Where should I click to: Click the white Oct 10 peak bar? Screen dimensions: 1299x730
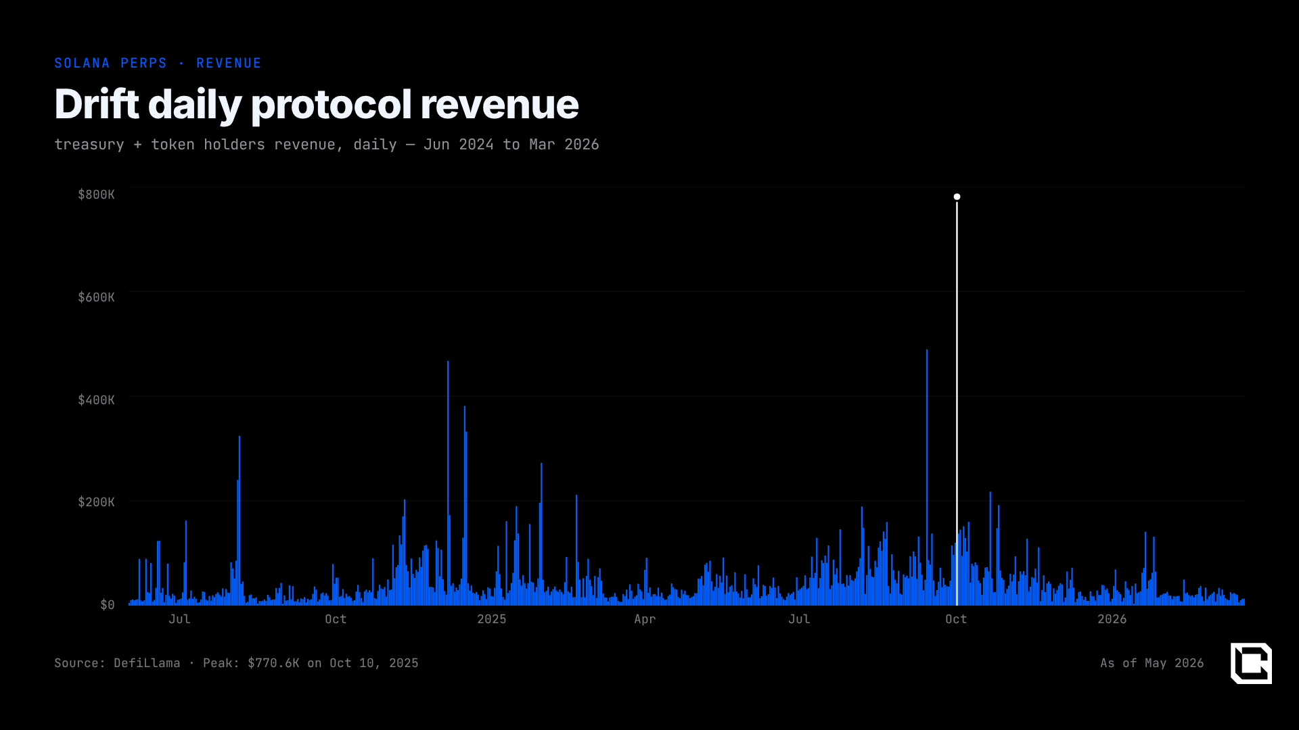point(957,403)
